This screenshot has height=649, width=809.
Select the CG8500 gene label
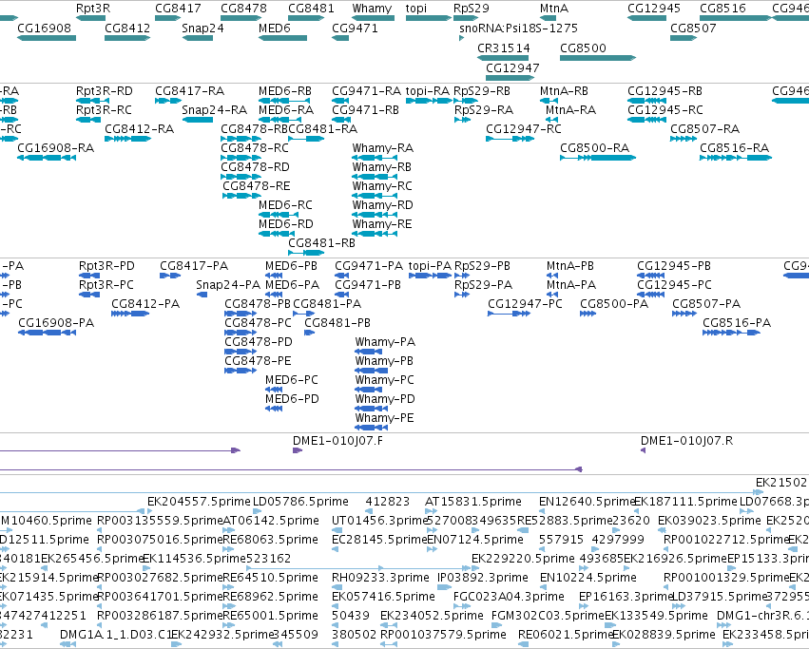583,48
